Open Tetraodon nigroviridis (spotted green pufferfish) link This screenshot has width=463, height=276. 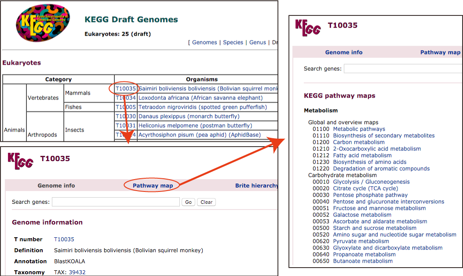(203, 107)
